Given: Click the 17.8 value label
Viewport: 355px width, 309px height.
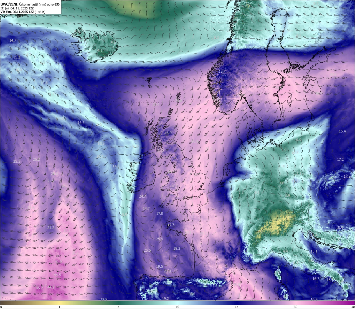Looking at the screenshot, I should 159,214.
